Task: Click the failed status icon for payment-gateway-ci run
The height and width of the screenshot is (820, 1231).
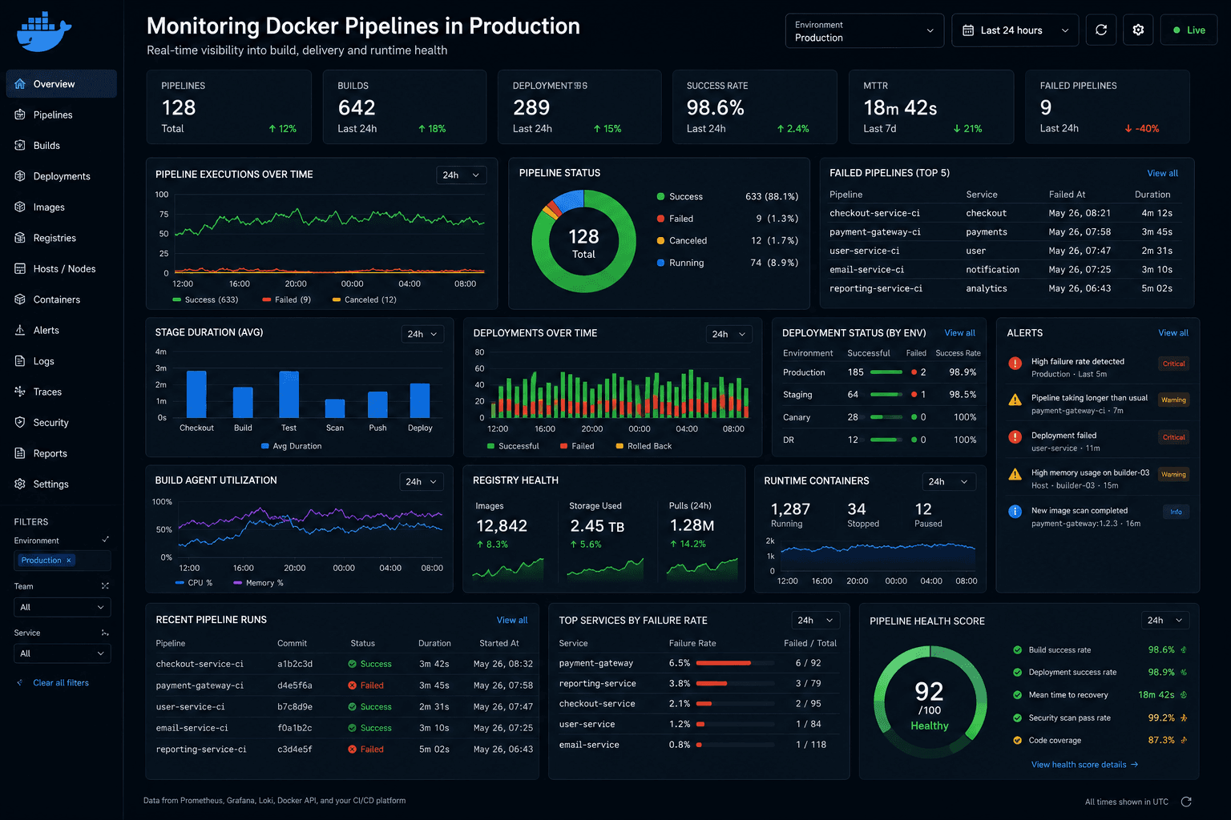Action: [x=353, y=685]
